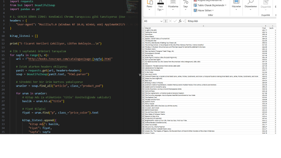Click formula bar containing Kitap Adı
Viewport: 281px width, 158px height.
tap(231, 21)
